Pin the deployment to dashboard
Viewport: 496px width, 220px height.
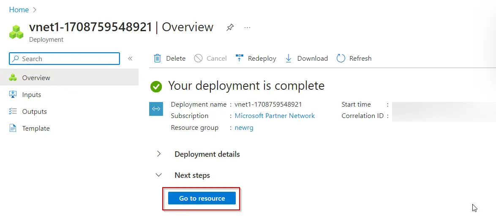230,27
